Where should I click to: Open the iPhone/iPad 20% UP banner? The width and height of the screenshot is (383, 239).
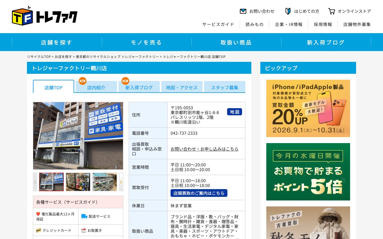[x=308, y=108]
